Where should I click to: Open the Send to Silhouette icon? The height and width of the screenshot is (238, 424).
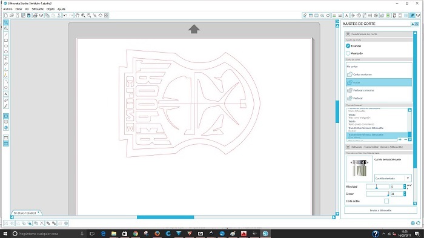(418, 15)
